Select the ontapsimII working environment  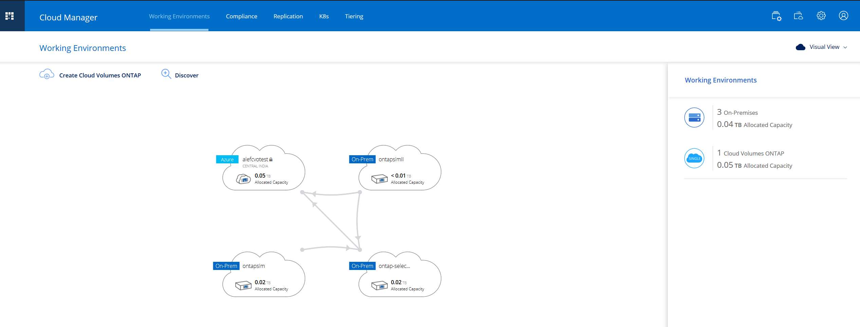click(x=400, y=168)
